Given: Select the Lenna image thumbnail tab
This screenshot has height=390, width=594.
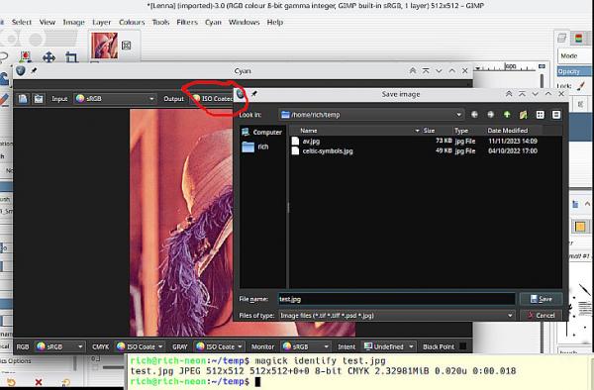Looking at the screenshot, I should pos(104,46).
